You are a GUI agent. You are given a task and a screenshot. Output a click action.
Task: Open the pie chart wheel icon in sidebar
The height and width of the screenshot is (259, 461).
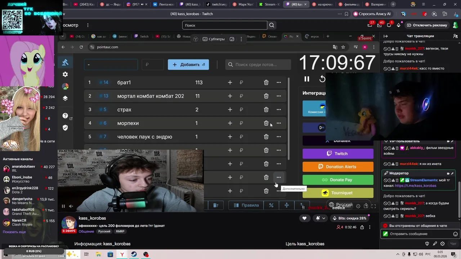click(65, 86)
